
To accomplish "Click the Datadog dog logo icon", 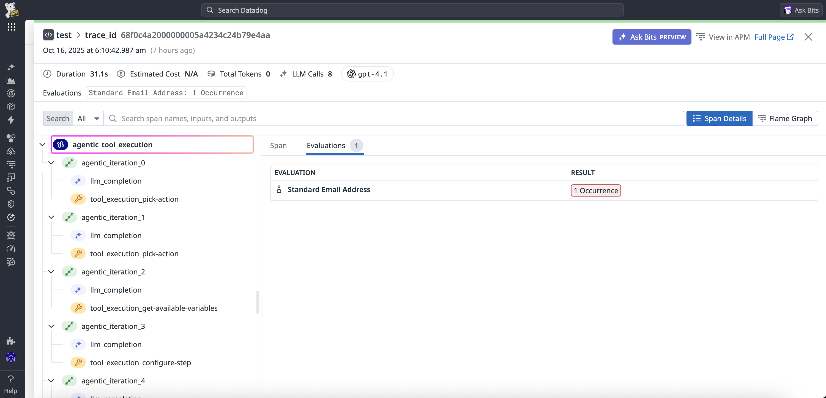I will pos(11,9).
